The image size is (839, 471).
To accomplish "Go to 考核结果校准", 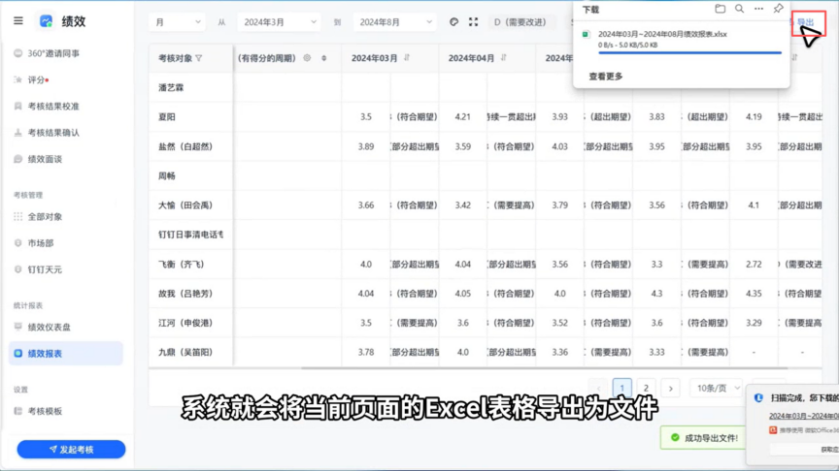I will click(x=53, y=107).
